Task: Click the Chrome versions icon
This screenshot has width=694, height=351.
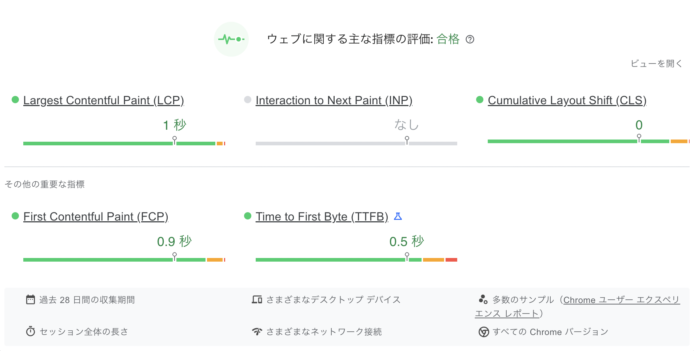Action: (483, 332)
